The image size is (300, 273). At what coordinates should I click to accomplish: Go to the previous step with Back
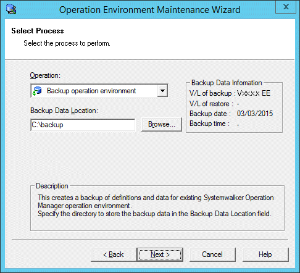pos(114,254)
